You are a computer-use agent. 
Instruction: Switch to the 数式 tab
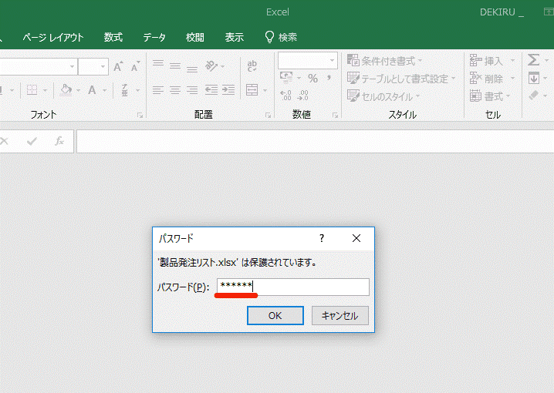click(x=113, y=37)
